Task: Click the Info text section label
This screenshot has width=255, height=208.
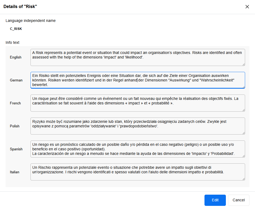Action: pos(13,42)
